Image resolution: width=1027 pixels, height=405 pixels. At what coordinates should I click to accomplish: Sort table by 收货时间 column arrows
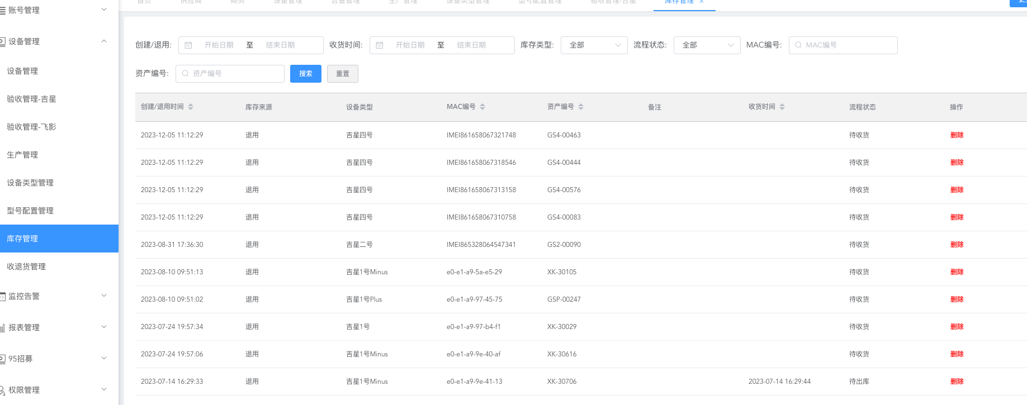tap(782, 107)
